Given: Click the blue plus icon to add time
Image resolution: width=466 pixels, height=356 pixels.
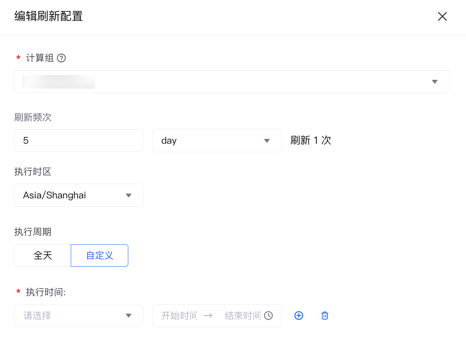Looking at the screenshot, I should tap(299, 316).
